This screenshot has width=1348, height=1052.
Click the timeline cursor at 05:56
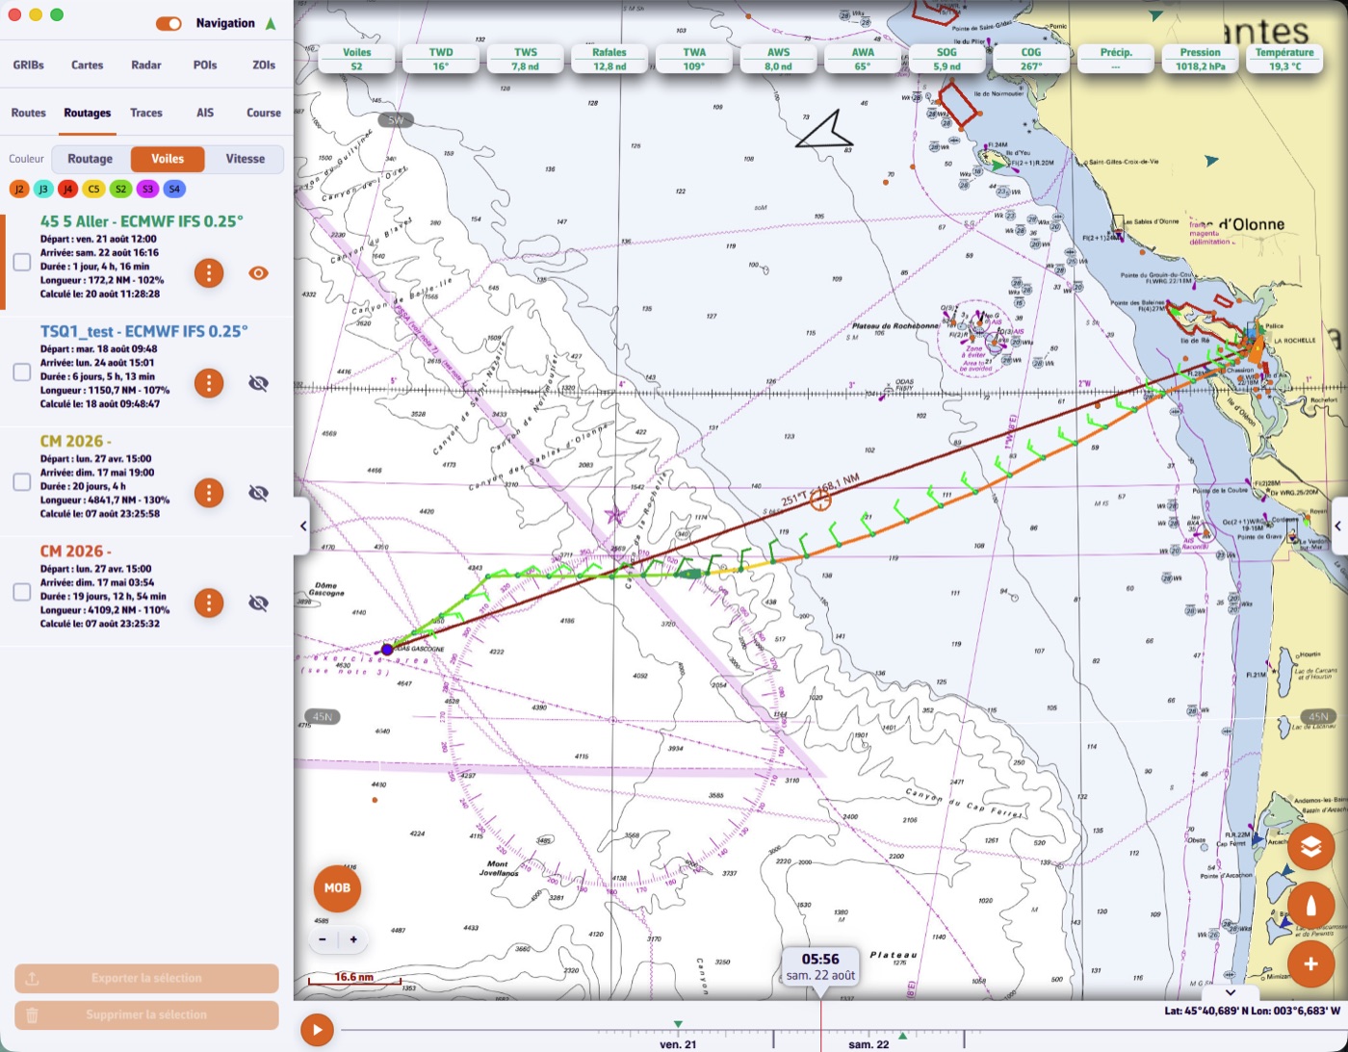(820, 966)
